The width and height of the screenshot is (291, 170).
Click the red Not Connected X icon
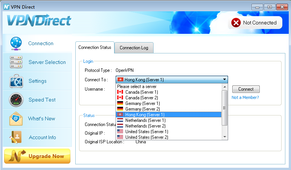[x=236, y=23]
